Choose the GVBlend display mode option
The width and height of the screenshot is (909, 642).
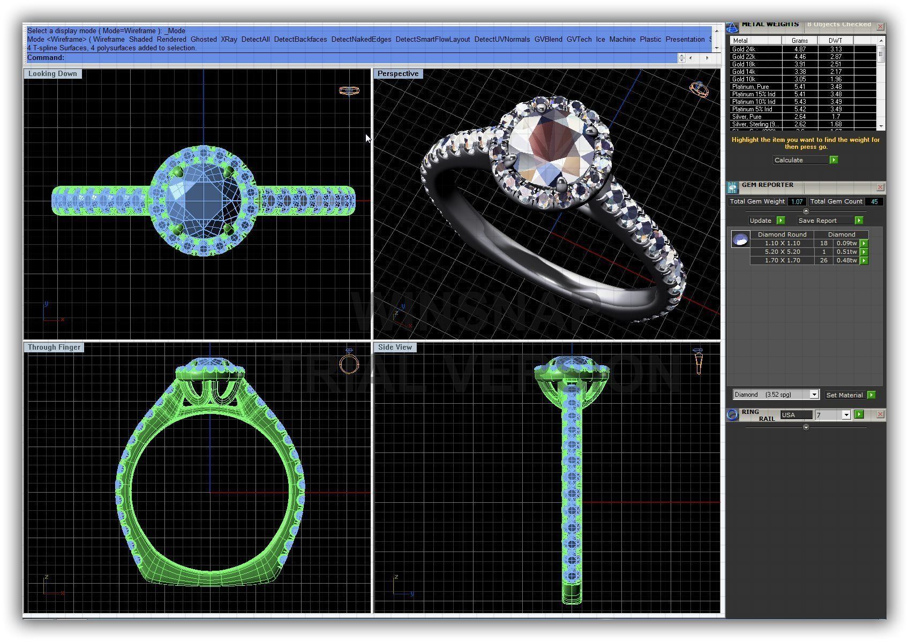pyautogui.click(x=548, y=39)
